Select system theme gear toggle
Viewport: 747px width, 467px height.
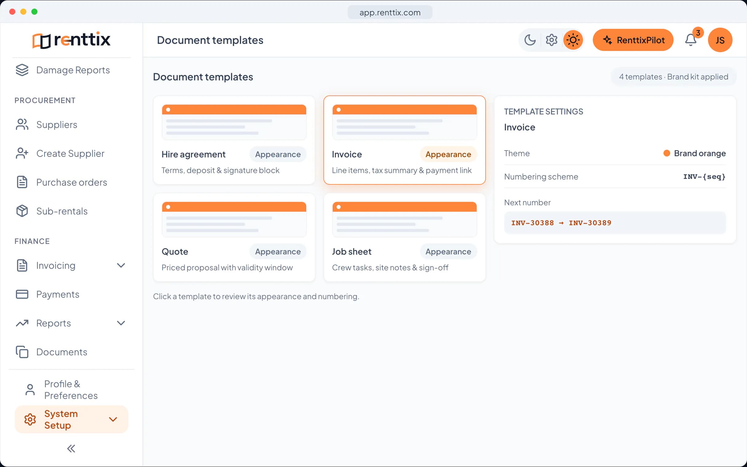point(552,40)
